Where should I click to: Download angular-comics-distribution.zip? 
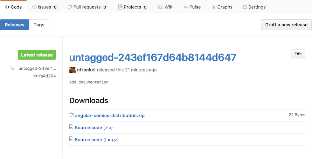pos(110,115)
